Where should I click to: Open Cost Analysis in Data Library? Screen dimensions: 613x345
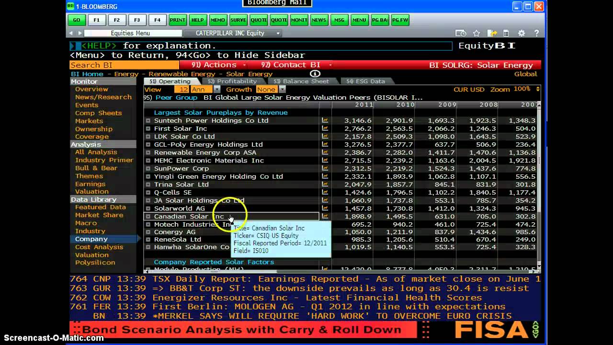[x=99, y=247]
